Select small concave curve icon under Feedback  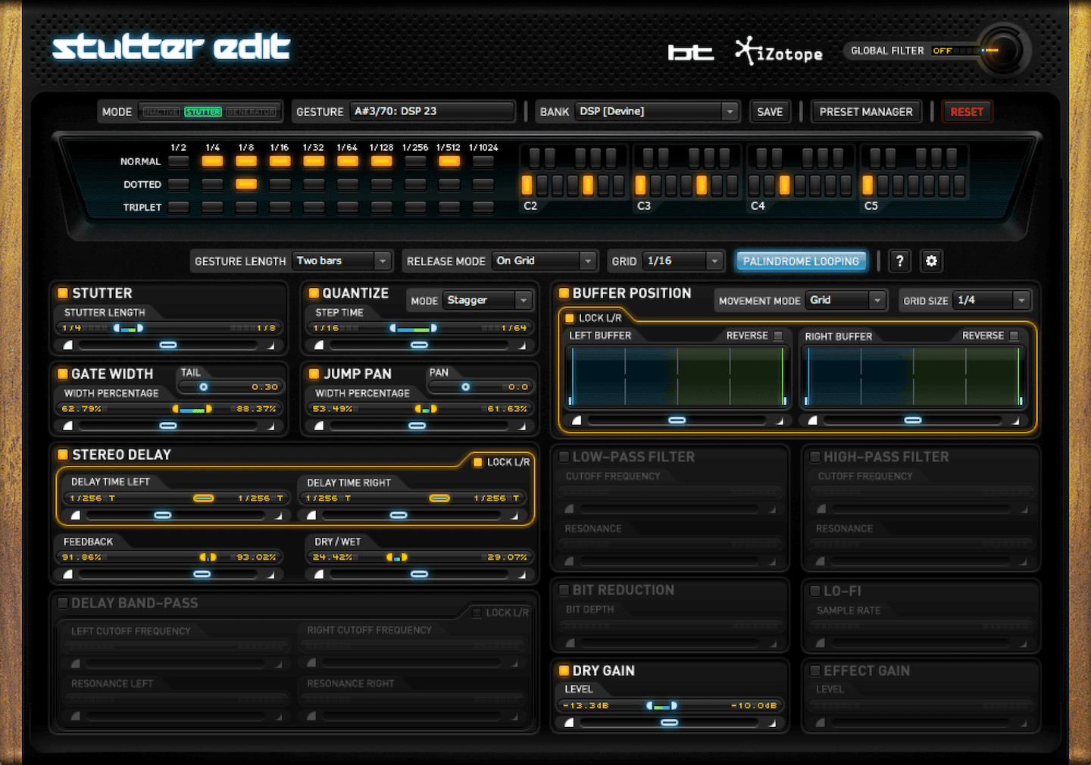tap(271, 576)
